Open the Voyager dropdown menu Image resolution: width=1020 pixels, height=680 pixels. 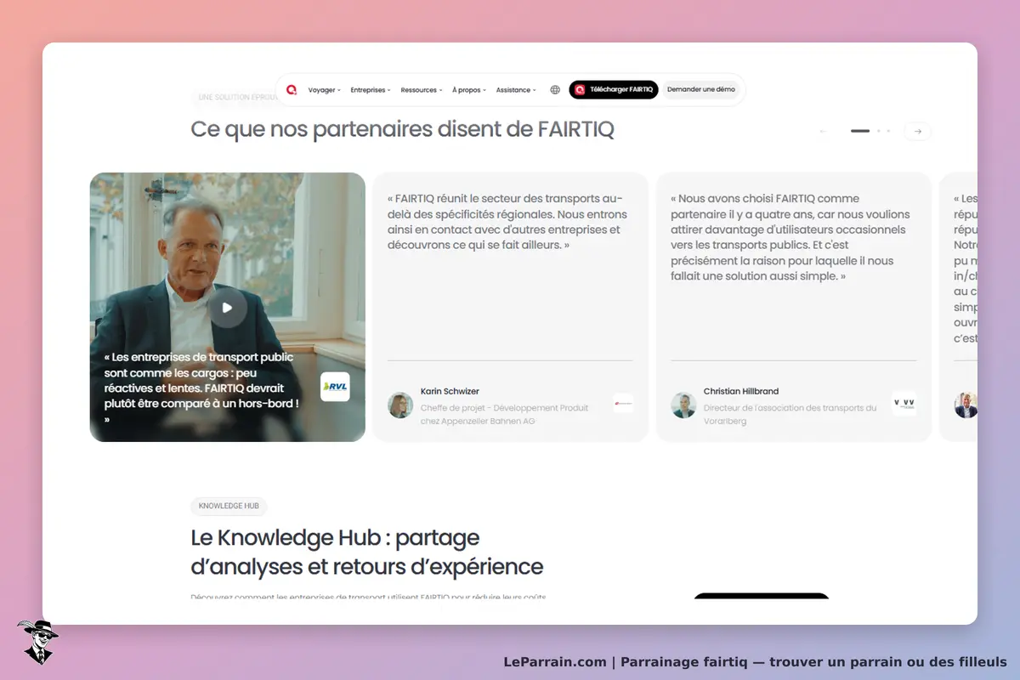(x=324, y=89)
